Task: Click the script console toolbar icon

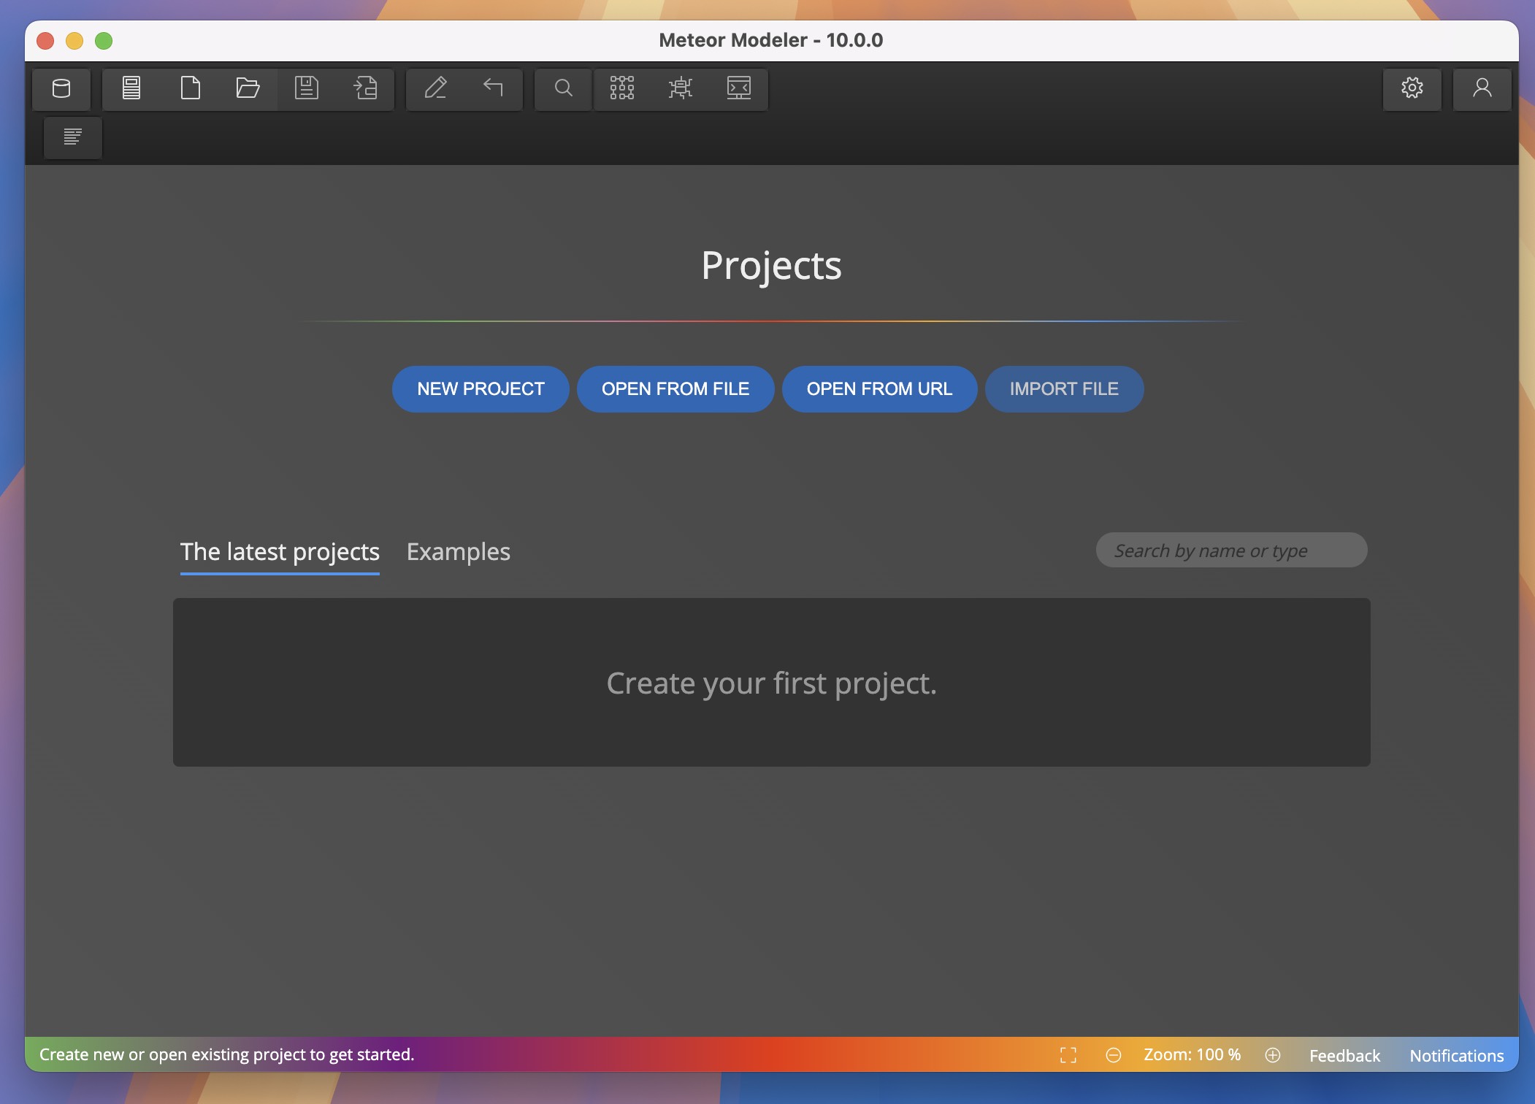Action: 739,88
